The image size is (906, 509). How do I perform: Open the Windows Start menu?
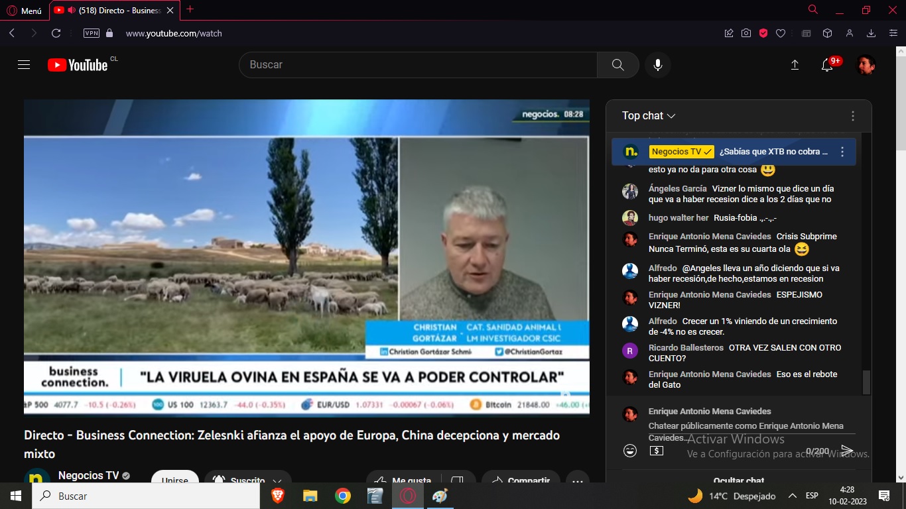[16, 496]
